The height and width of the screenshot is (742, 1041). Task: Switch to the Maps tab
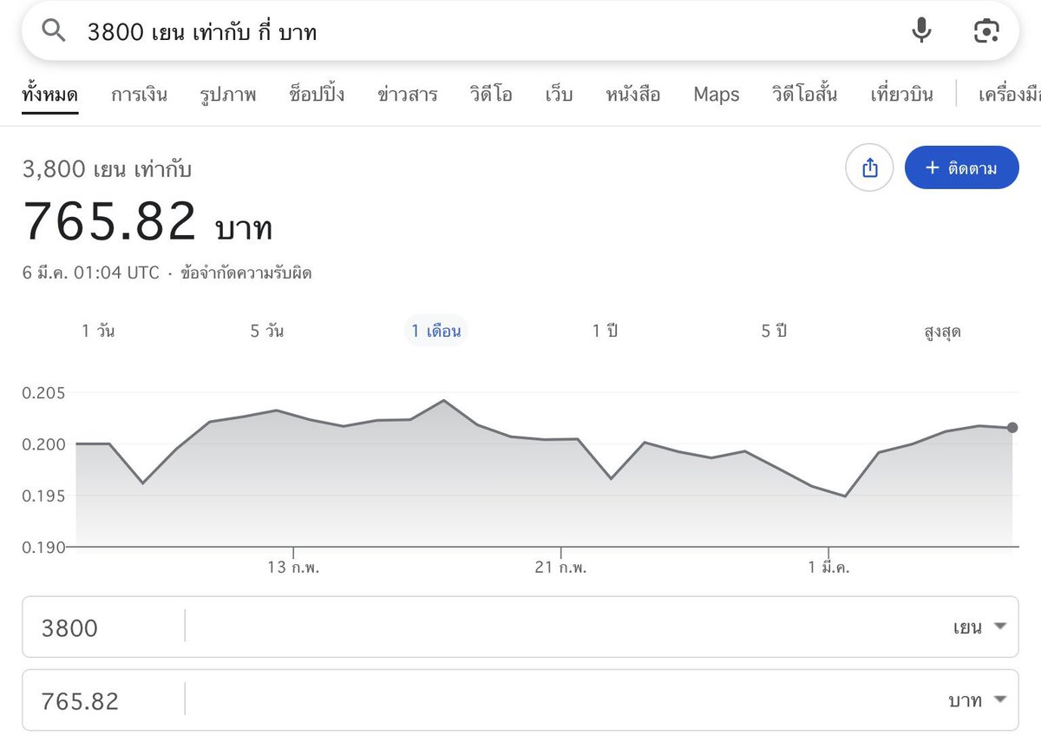click(x=717, y=95)
